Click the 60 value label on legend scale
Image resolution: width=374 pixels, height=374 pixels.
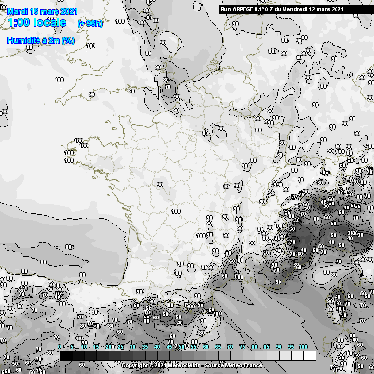tap(206, 347)
